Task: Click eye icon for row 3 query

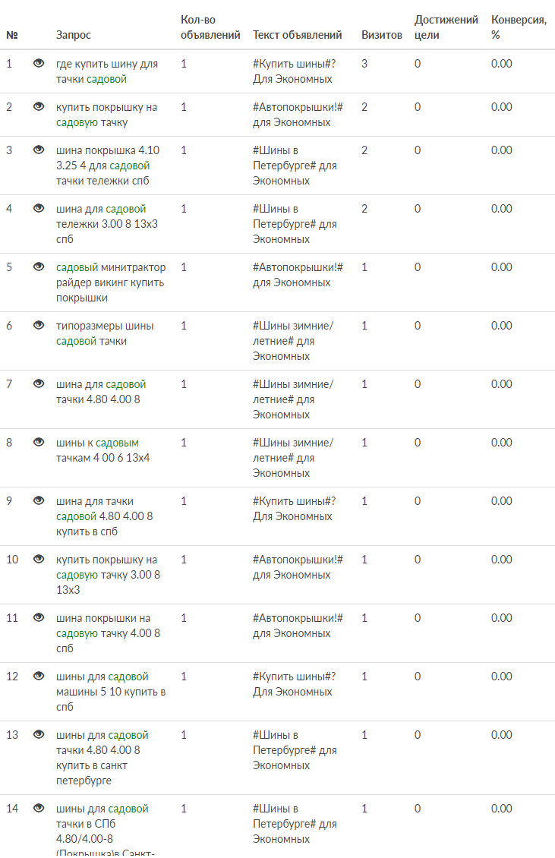Action: click(39, 150)
